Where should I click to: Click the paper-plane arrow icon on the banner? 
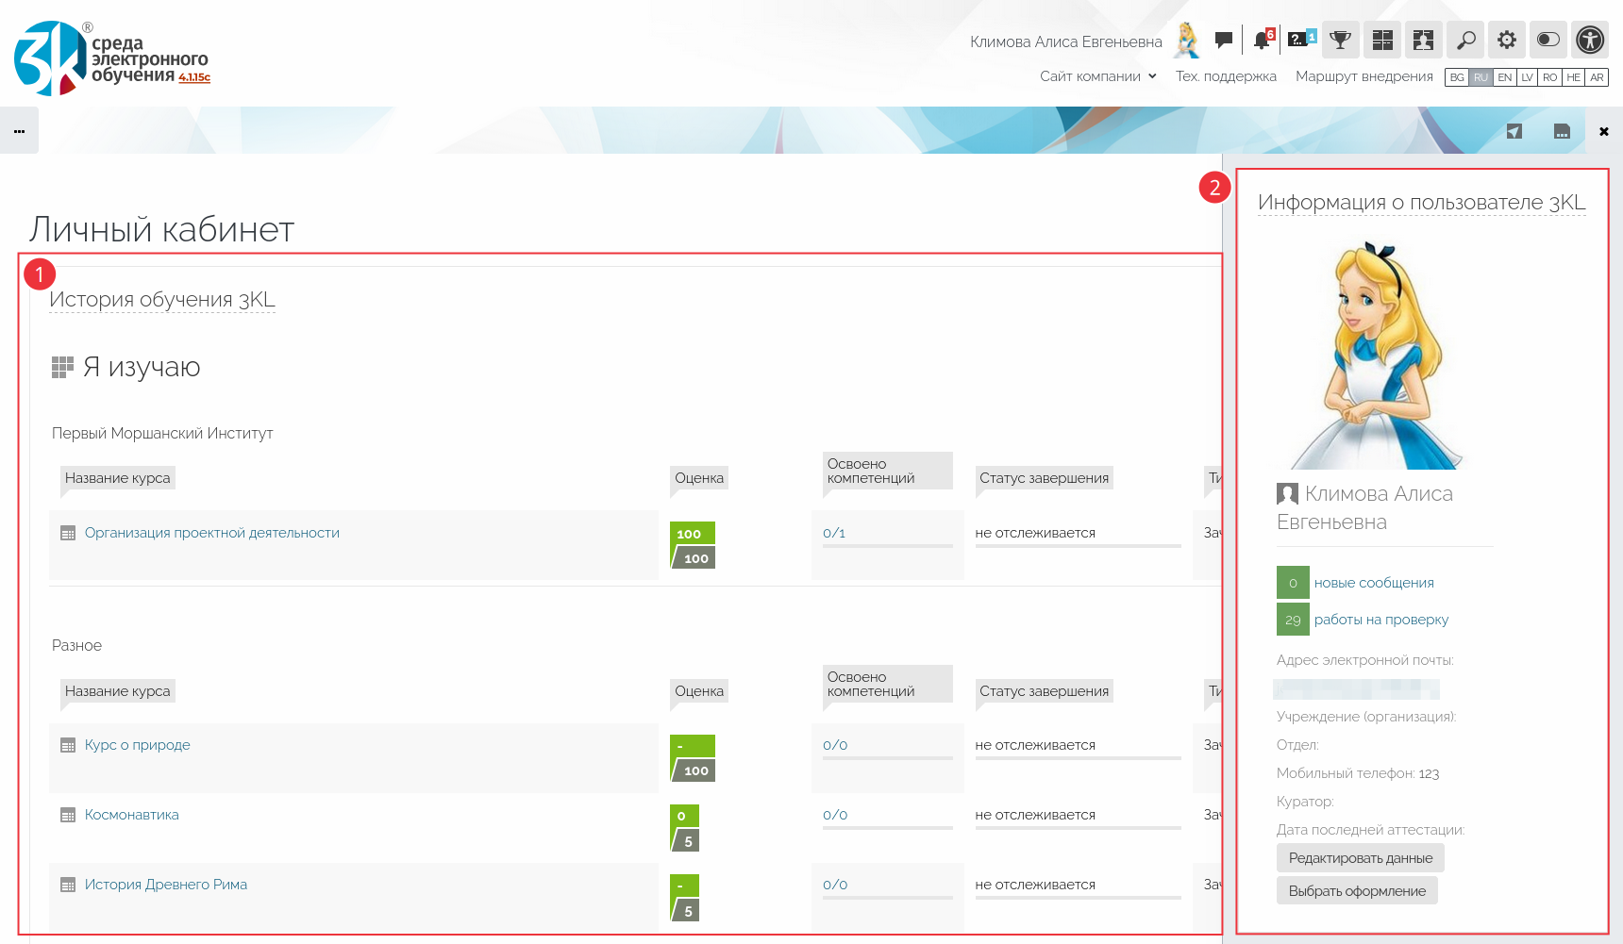point(1514,131)
